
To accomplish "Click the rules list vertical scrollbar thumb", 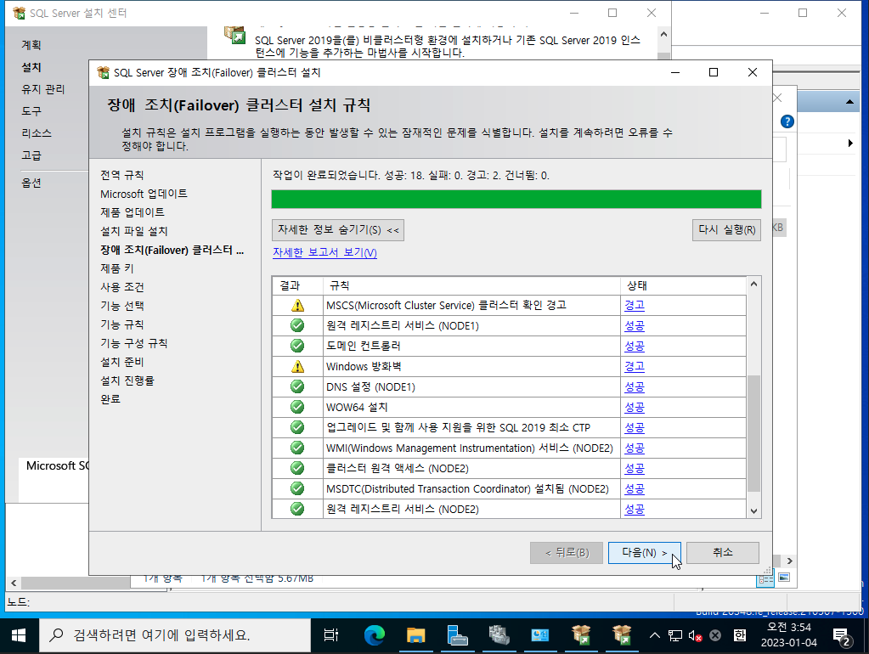I will [753, 433].
